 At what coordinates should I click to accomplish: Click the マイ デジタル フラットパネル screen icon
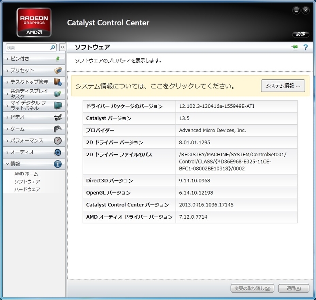pyautogui.click(x=58, y=105)
